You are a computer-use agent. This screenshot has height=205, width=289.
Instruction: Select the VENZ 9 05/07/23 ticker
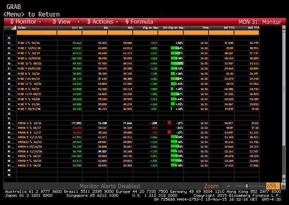[29, 69]
